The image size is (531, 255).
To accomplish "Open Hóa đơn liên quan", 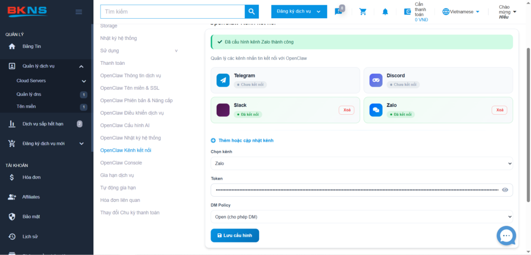I will [120, 200].
